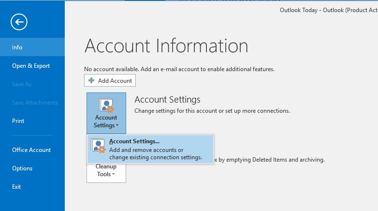Viewport: 378px width, 211px height.
Task: Click the Save As sidebar item
Action: click(x=32, y=84)
